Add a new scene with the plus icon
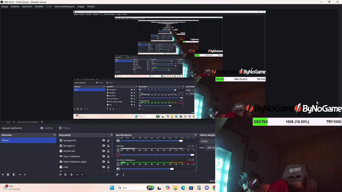This screenshot has height=192, width=342. coord(3,175)
